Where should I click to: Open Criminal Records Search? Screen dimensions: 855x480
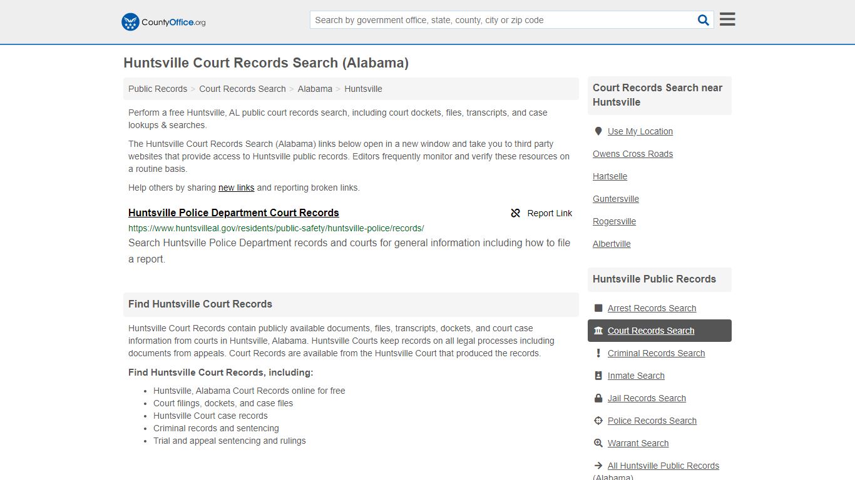[656, 353]
